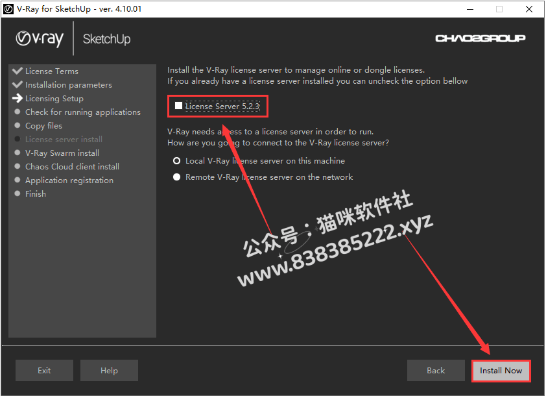Click the Install Now button
546x398 pixels.
tap(501, 371)
